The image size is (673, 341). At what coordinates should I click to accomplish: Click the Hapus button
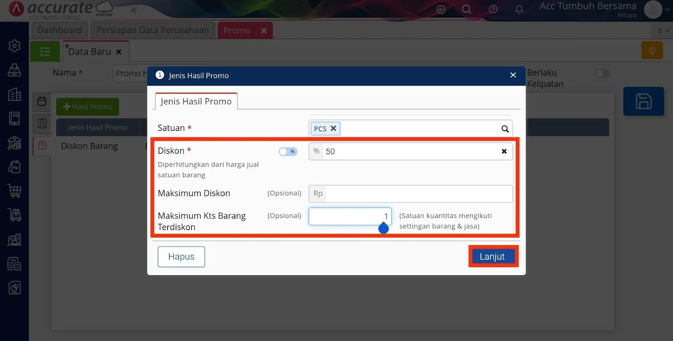(x=181, y=257)
